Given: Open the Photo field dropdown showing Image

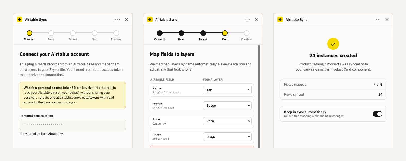Looking at the screenshot, I should [x=227, y=137].
